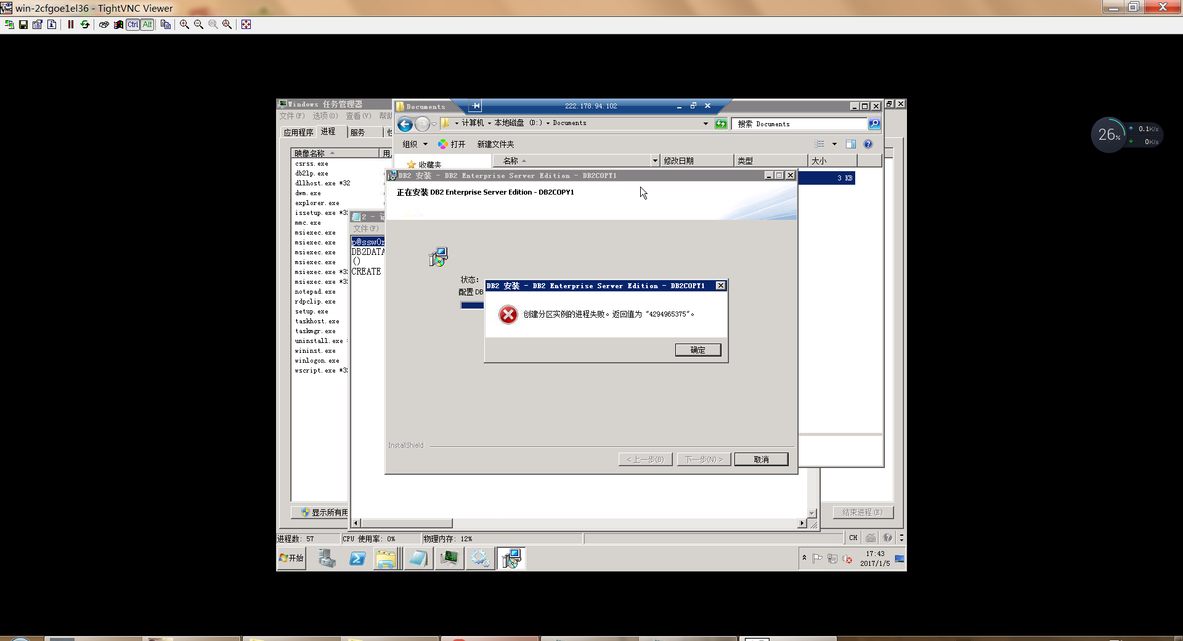Click the DB2 installer taskbar icon
This screenshot has height=641, width=1183.
pos(511,558)
